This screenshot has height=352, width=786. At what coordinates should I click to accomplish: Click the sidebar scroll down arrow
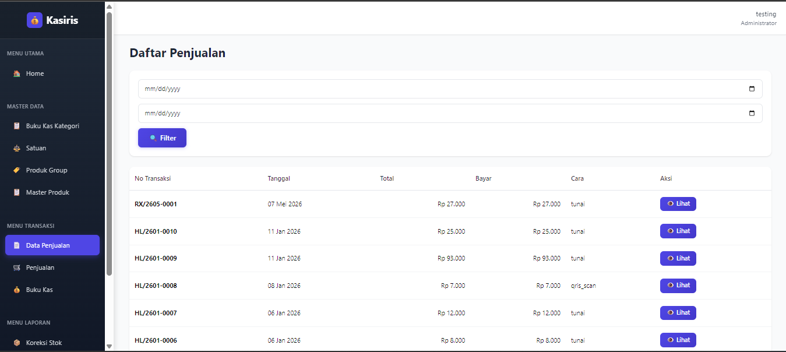pos(109,346)
